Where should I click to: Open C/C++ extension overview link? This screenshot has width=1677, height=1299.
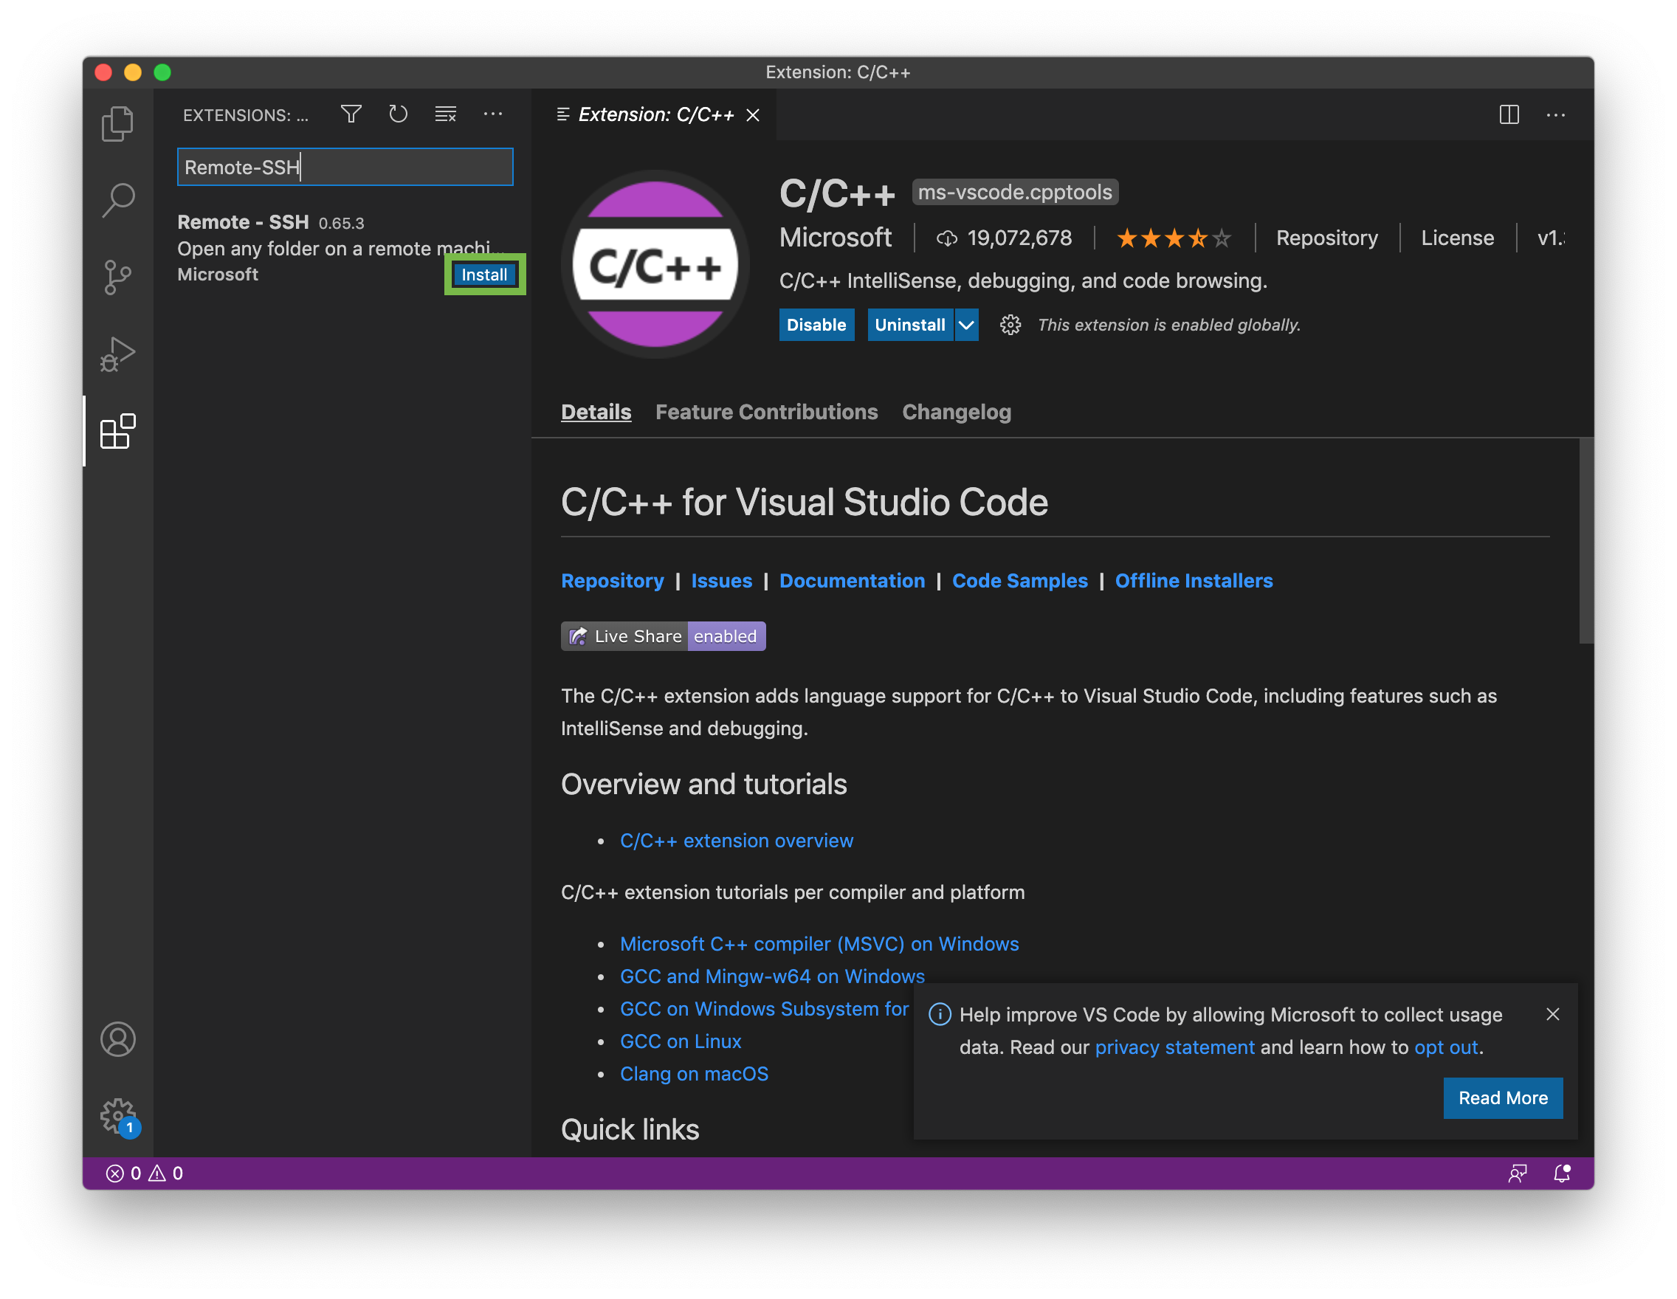pos(737,841)
